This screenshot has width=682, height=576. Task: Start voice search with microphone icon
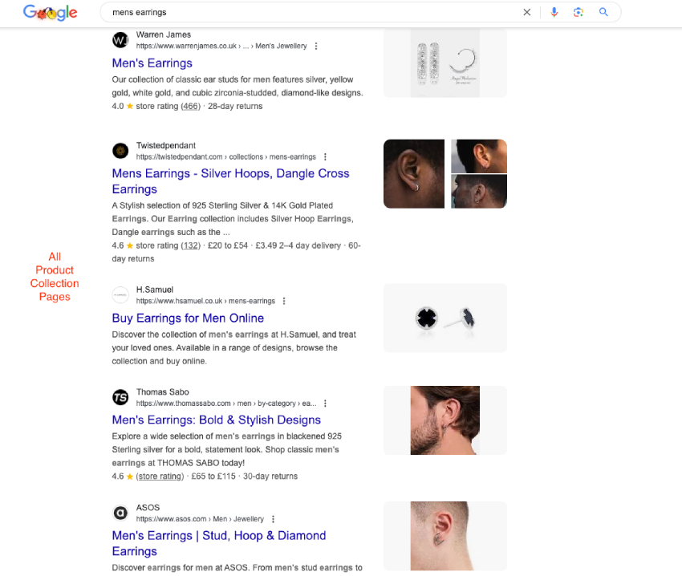(554, 12)
